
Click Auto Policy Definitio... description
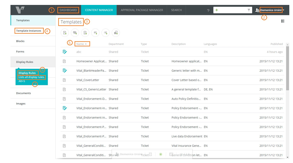click(x=186, y=99)
